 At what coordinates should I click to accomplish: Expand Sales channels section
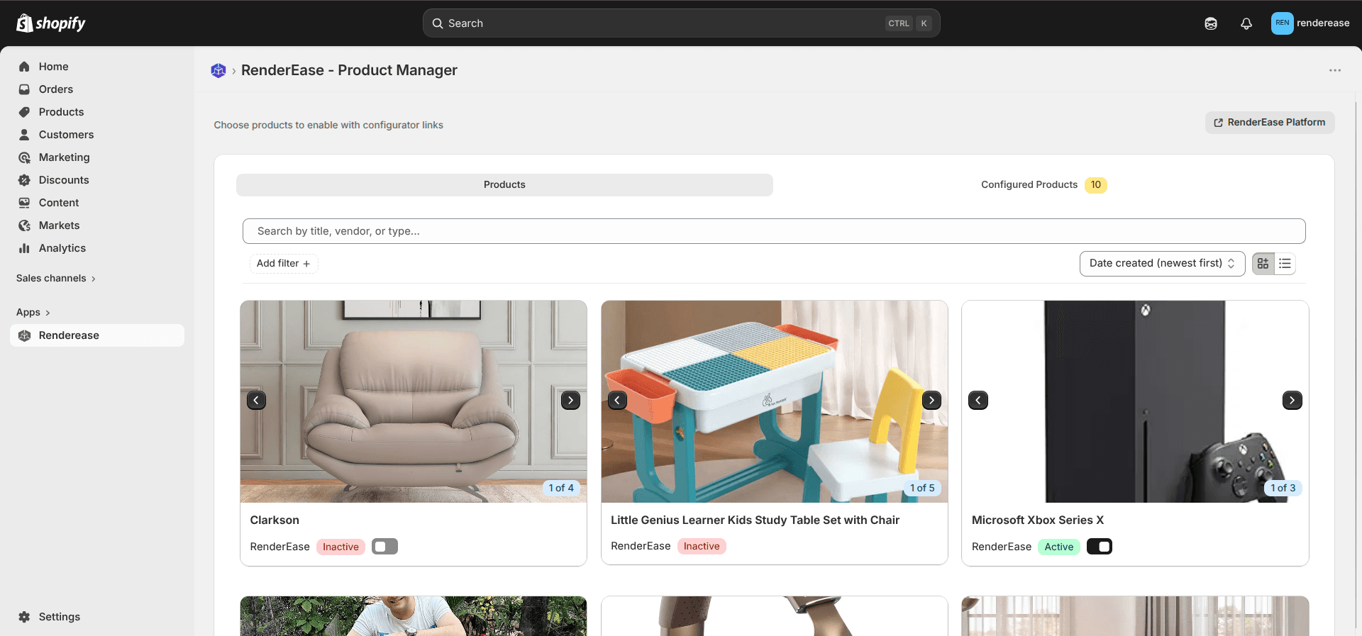pyautogui.click(x=56, y=279)
